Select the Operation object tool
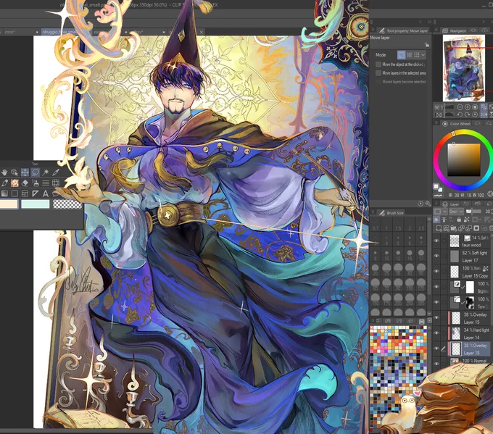 pos(14,172)
